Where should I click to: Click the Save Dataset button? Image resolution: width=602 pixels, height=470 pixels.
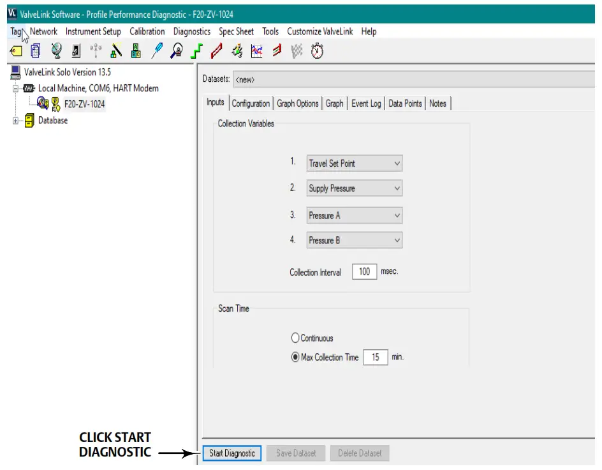[296, 453]
